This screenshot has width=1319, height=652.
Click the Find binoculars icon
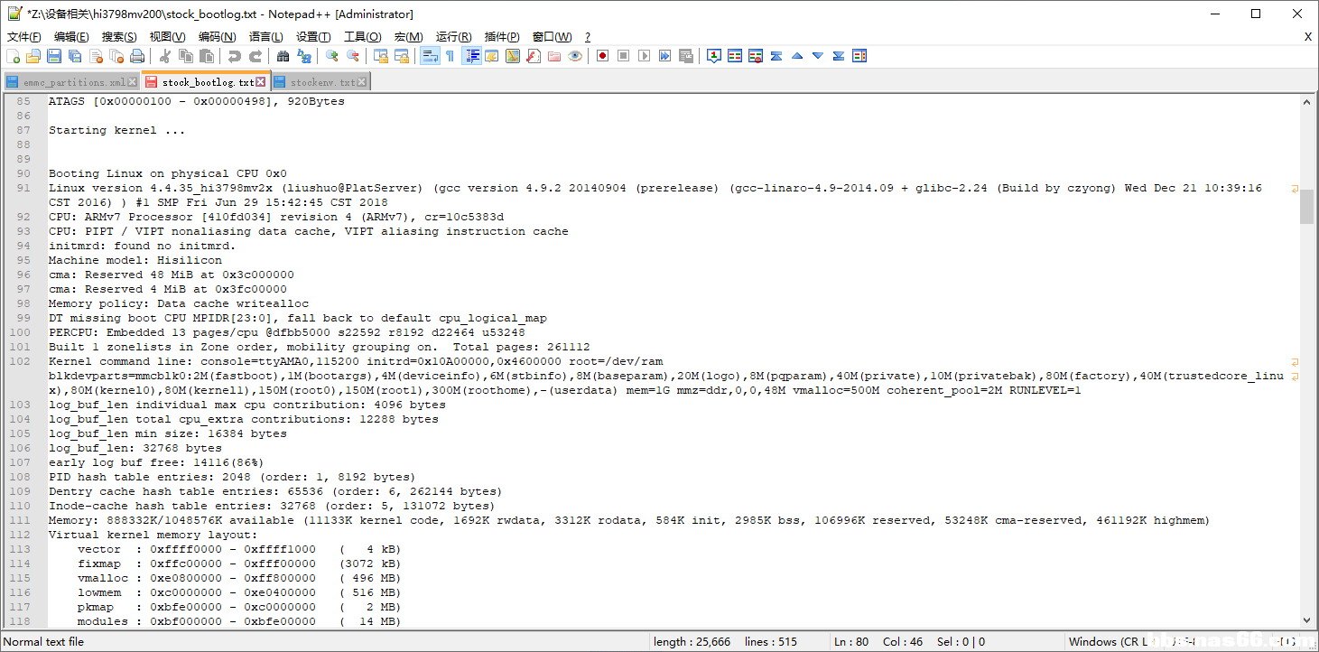(283, 56)
